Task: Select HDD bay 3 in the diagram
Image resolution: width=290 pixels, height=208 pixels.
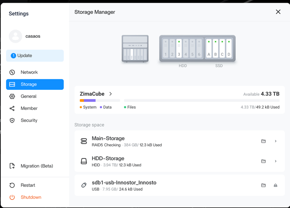Action: pyautogui.click(x=179, y=49)
